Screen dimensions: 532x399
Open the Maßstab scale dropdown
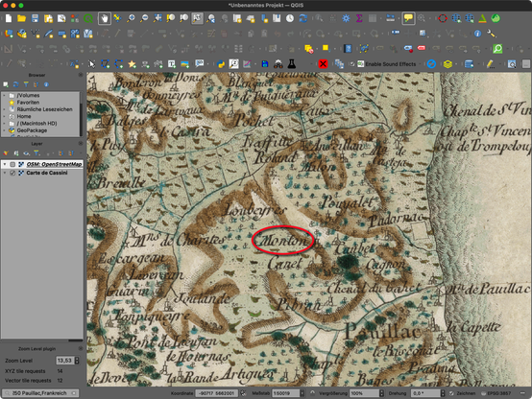click(x=302, y=393)
